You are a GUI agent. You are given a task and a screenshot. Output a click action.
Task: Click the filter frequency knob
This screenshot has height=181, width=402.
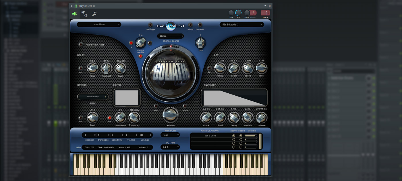(x=134, y=117)
